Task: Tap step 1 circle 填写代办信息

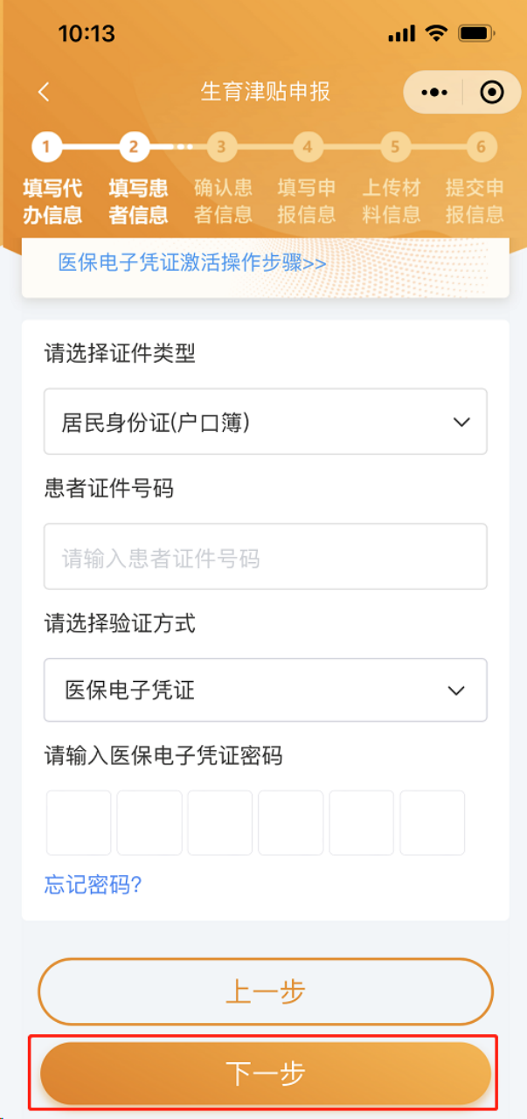Action: (x=47, y=146)
